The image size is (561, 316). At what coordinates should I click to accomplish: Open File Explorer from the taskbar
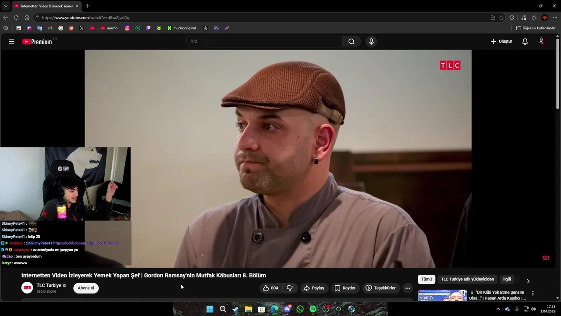pos(249,309)
